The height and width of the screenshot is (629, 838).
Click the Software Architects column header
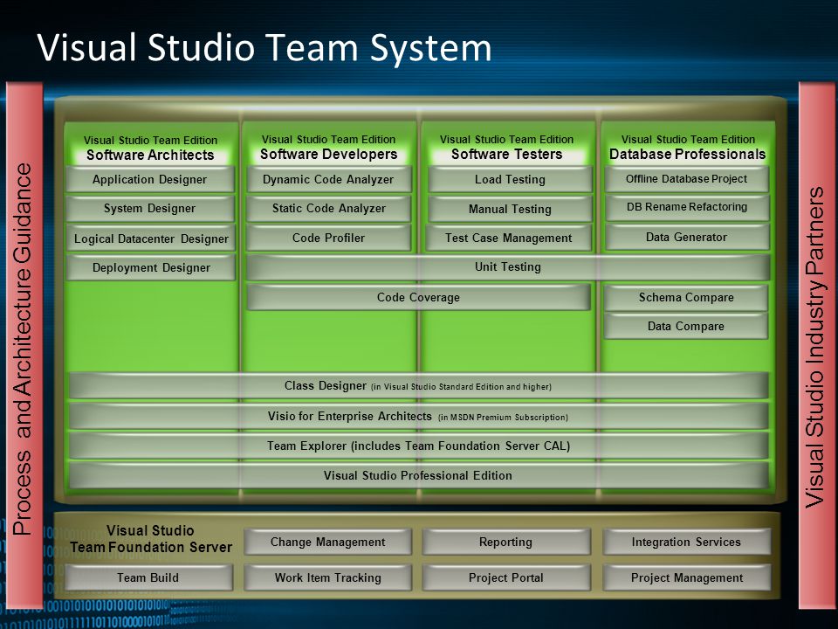click(150, 149)
